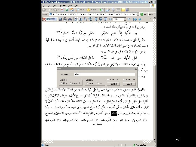The image size is (196, 147).
Task: Click the highlighted search result word in the document
Action: 114,113
